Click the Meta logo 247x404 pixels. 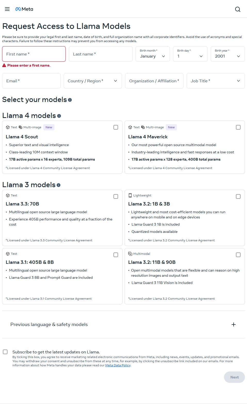pyautogui.click(x=24, y=9)
